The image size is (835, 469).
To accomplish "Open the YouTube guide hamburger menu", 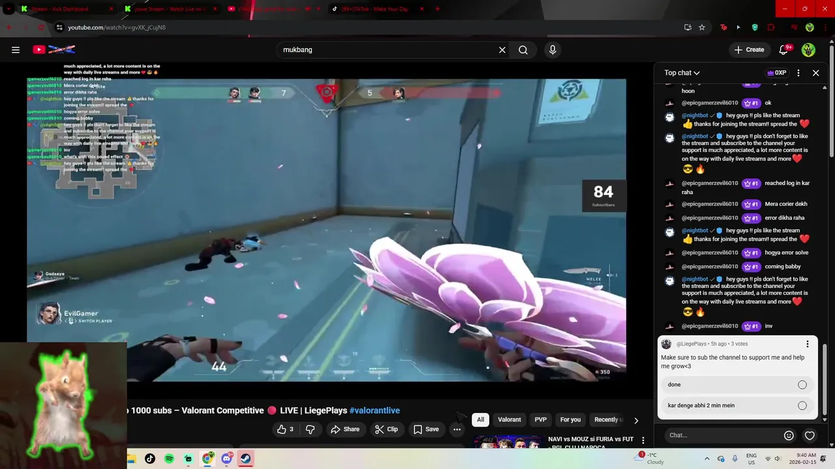I will coord(16,50).
